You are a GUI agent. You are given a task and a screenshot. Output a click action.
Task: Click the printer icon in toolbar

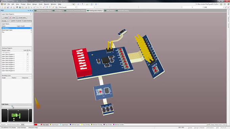point(11,7)
